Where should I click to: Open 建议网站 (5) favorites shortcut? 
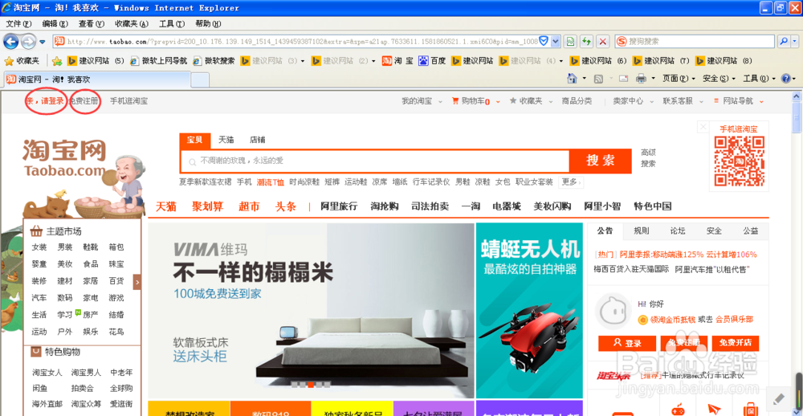[x=96, y=61]
